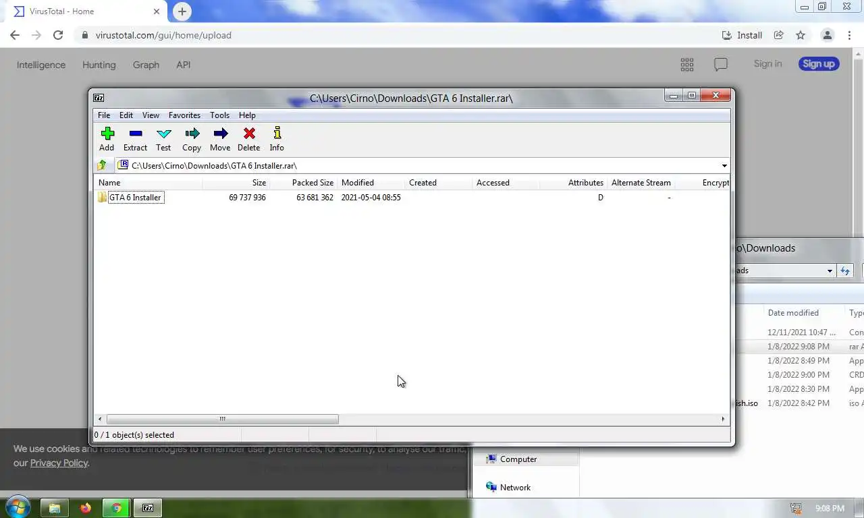Select Network in Explorer navigation pane
This screenshot has height=518, width=864.
click(x=515, y=488)
